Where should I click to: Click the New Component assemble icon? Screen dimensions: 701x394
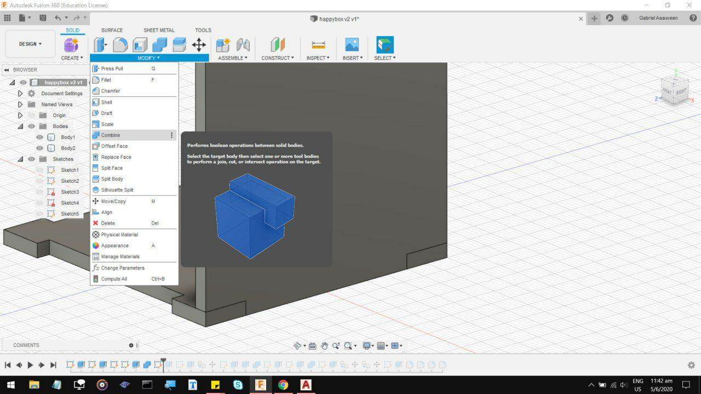click(223, 45)
